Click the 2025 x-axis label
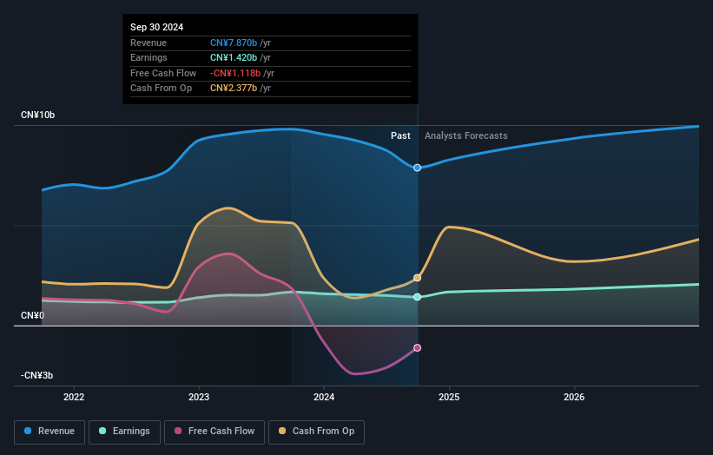The image size is (713, 455). (x=449, y=397)
